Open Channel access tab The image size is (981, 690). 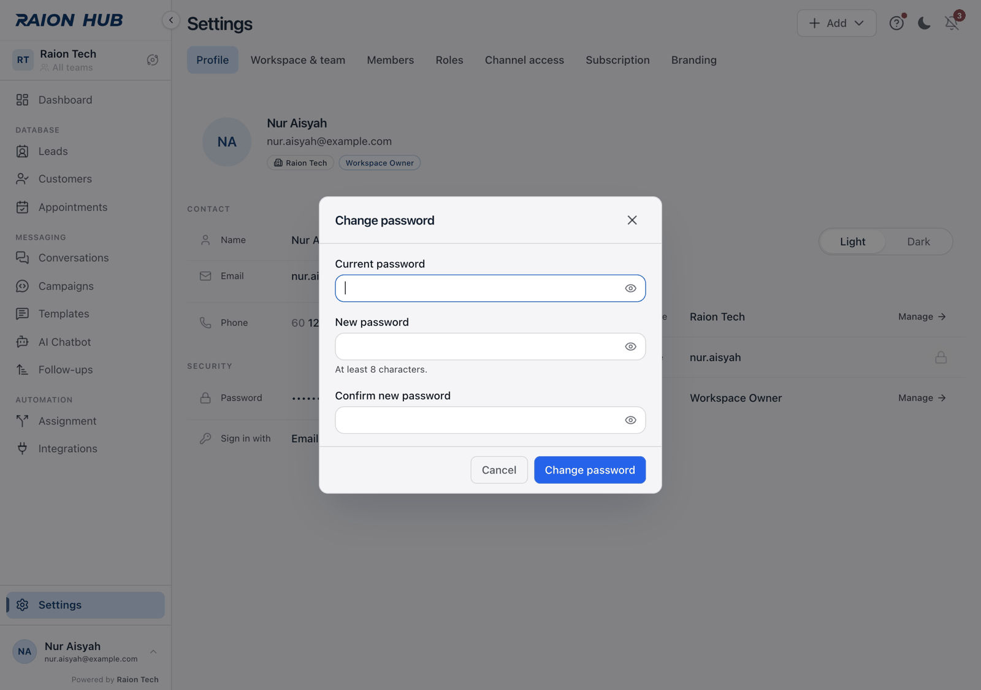[x=524, y=60]
